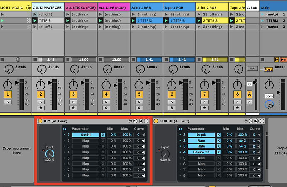
Task: Collapse the DIM device mapping list triangle
Action: (x=64, y=129)
